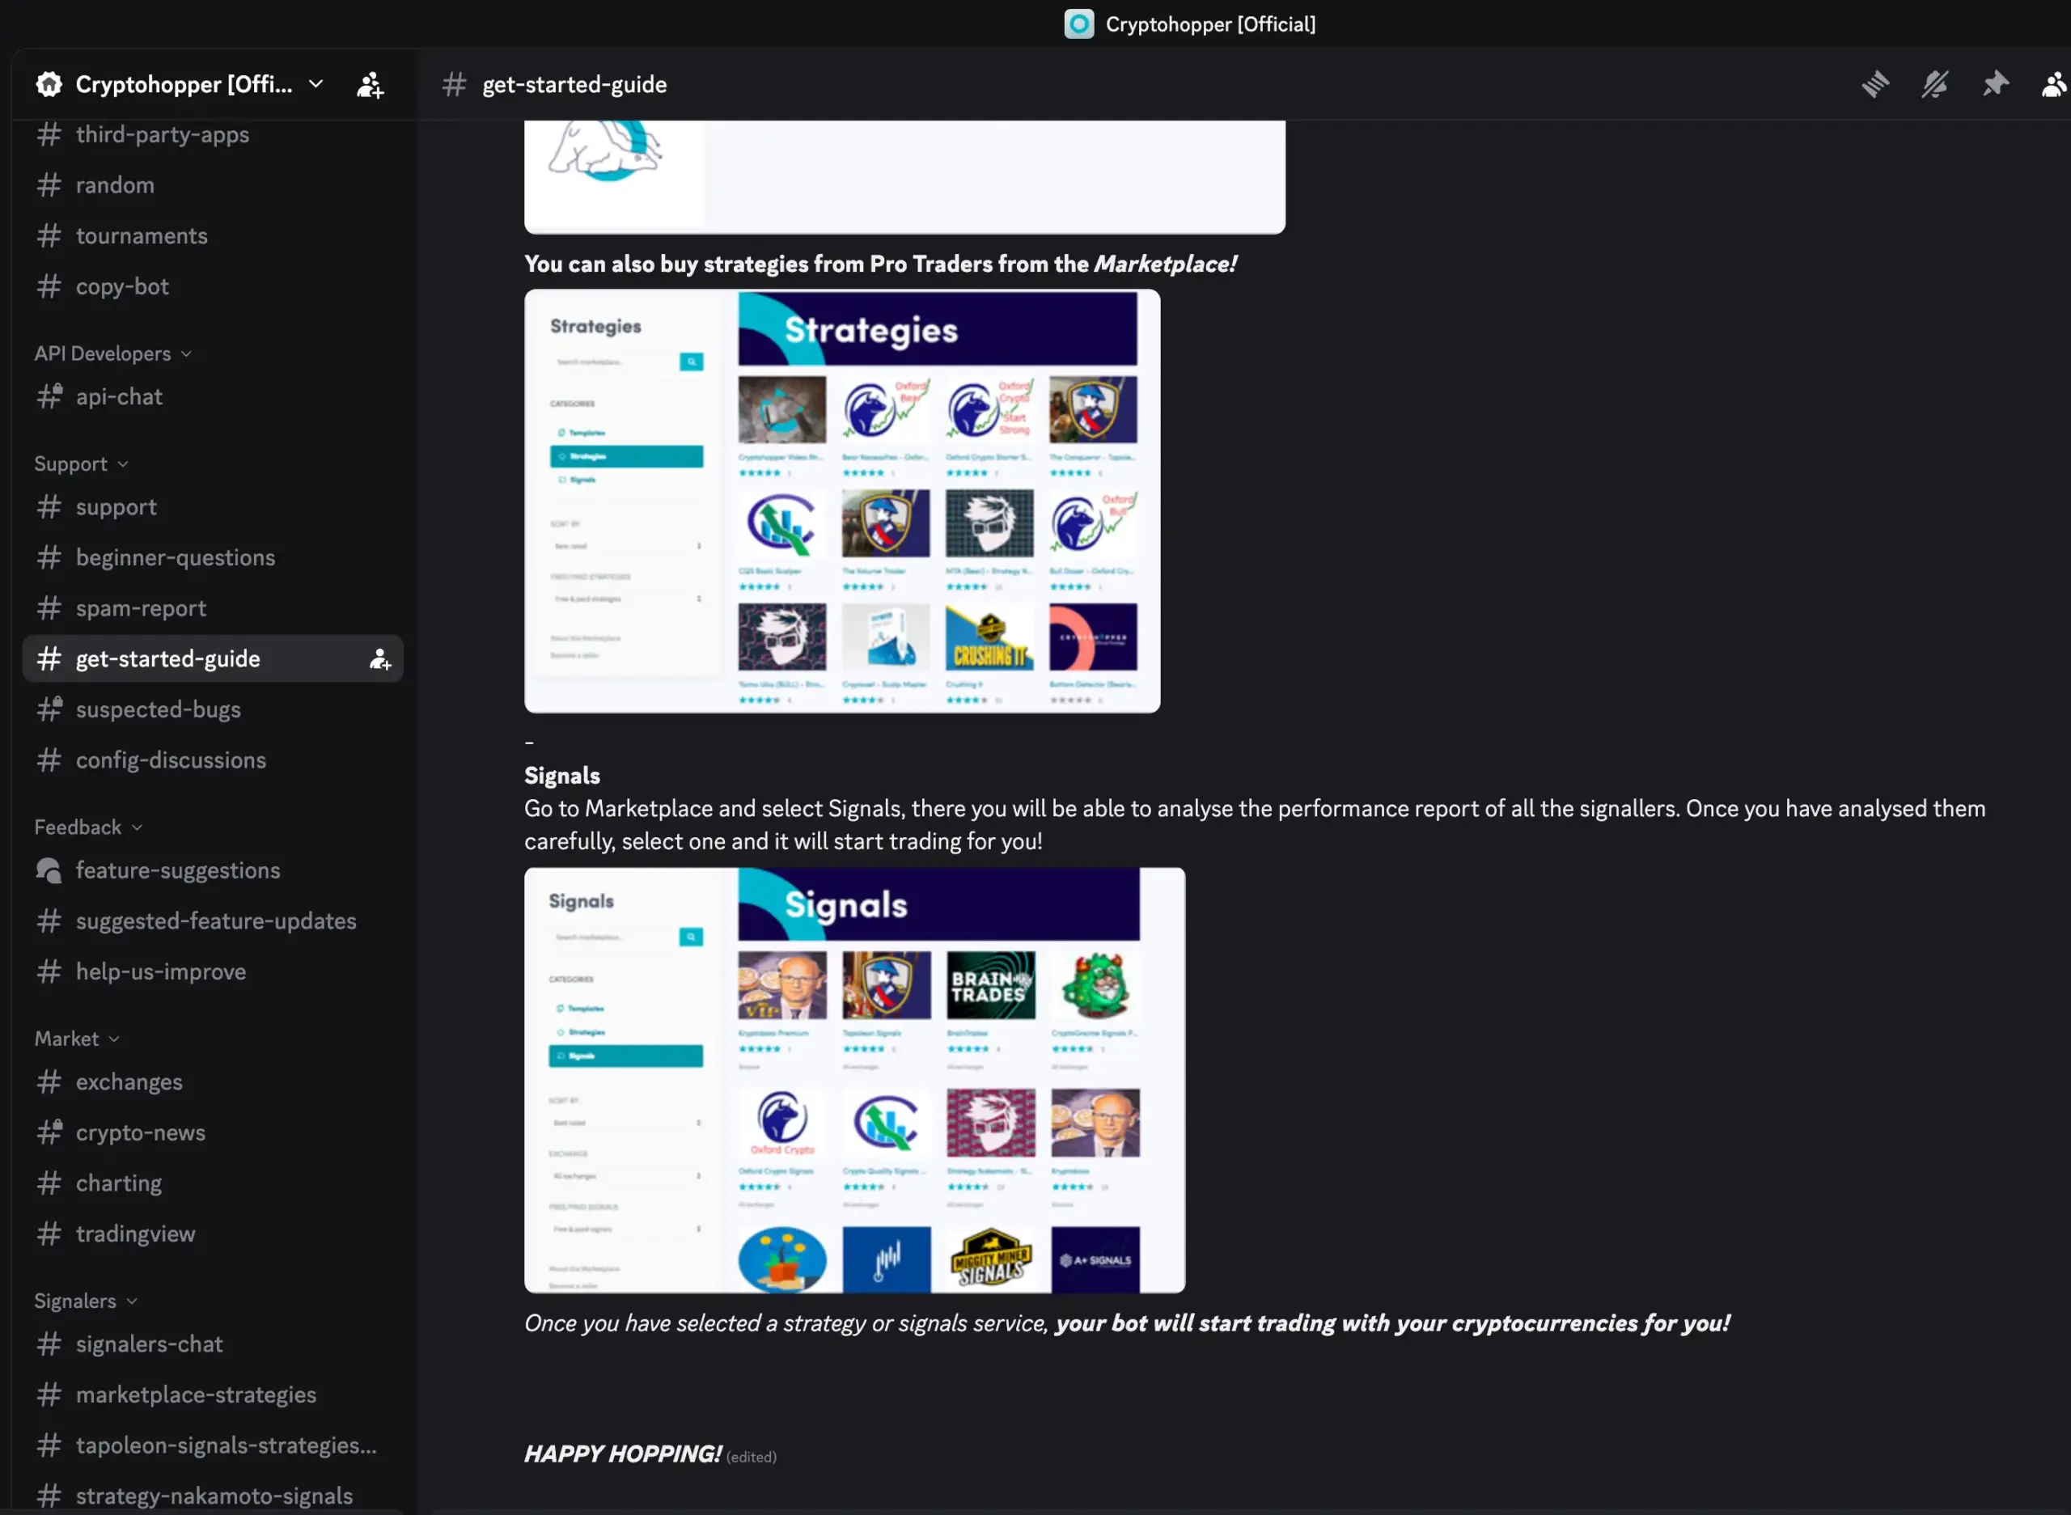Click create invite icon on get-started-guide channel
The width and height of the screenshot is (2071, 1515).
pyautogui.click(x=379, y=659)
